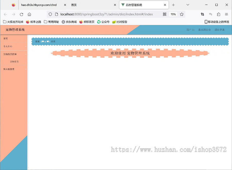Click the screenshot crop toolbar icon

[202, 14]
